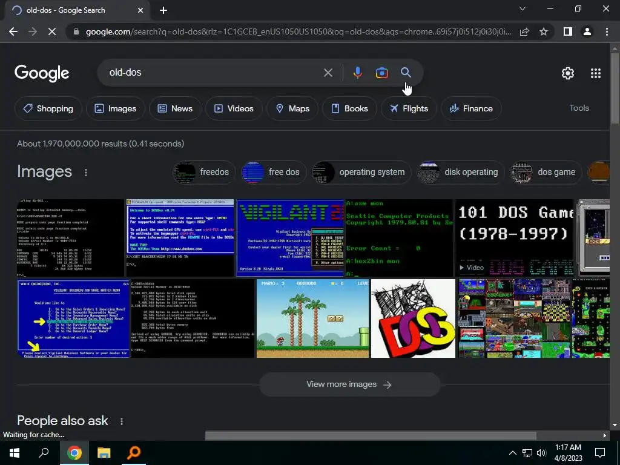Submit search with magnifier icon
Image resolution: width=620 pixels, height=465 pixels.
pyautogui.click(x=406, y=73)
